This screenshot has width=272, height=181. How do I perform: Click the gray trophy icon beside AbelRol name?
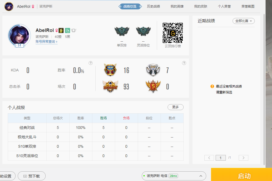74,31
